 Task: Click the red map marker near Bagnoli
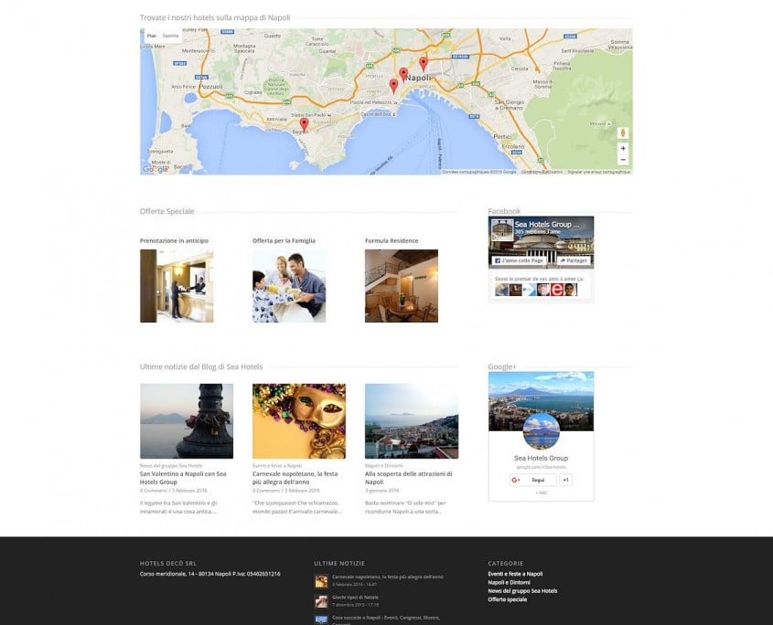pos(305,124)
